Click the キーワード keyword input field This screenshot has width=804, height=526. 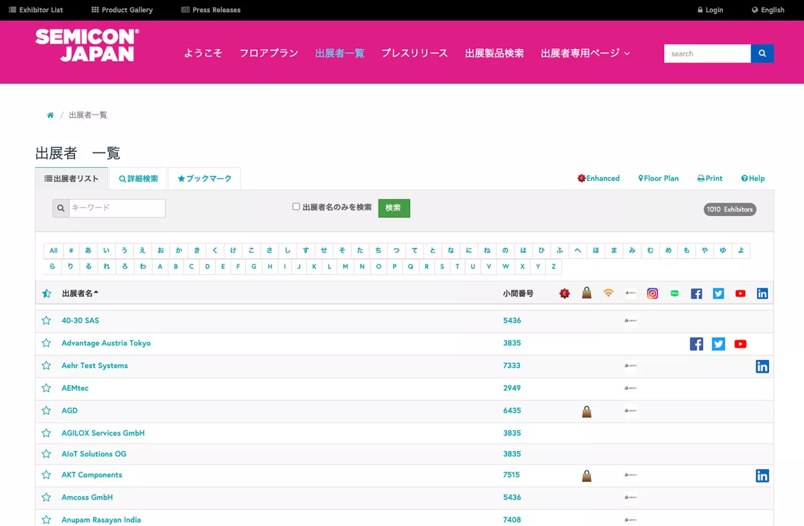[117, 208]
